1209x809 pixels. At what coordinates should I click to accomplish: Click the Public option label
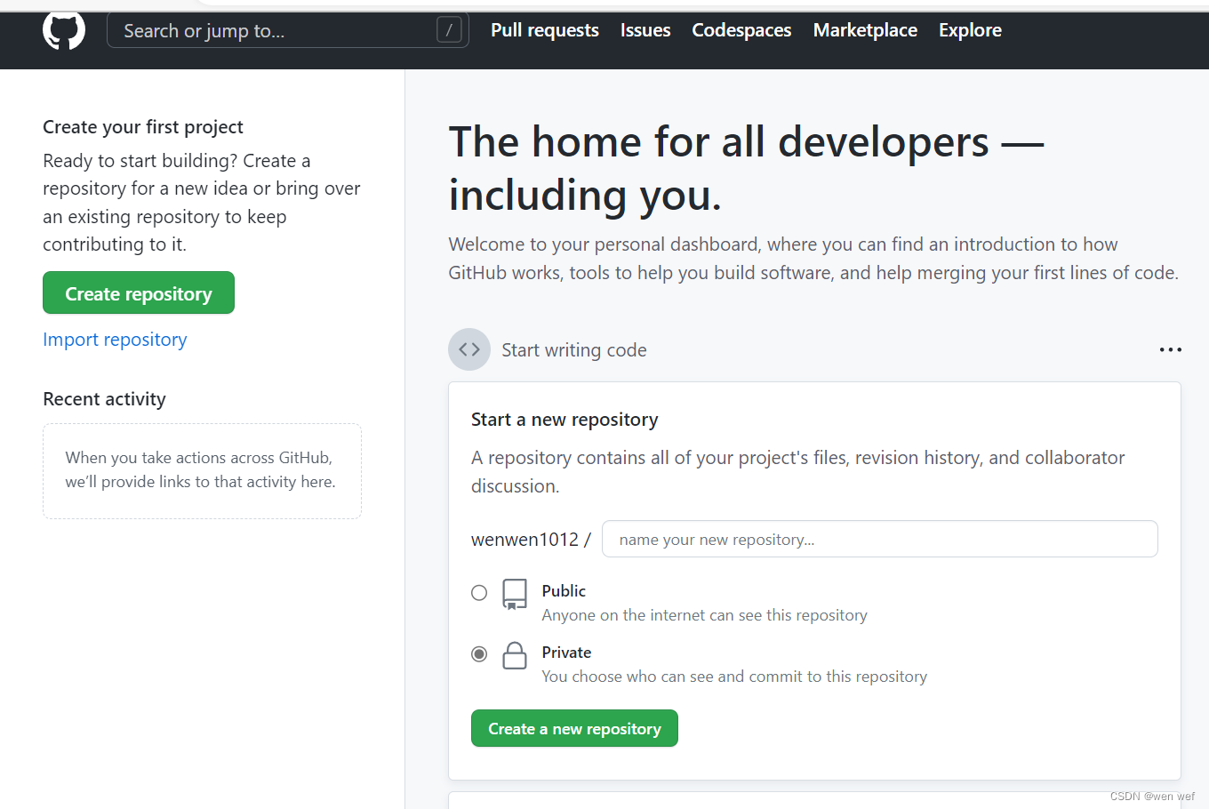click(564, 591)
